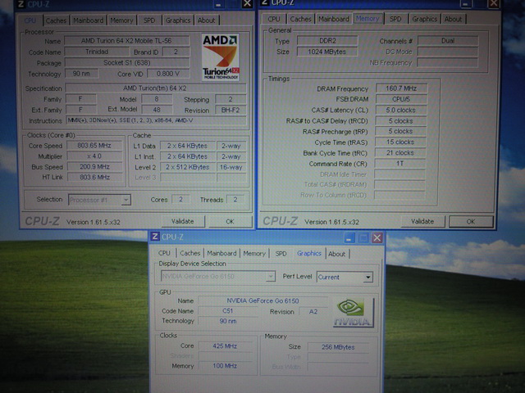
Task: Click the Core VID value 0.800 V
Action: coord(168,74)
